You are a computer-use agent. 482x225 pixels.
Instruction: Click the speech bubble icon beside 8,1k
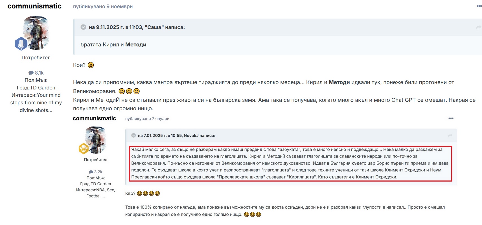[x=31, y=73]
